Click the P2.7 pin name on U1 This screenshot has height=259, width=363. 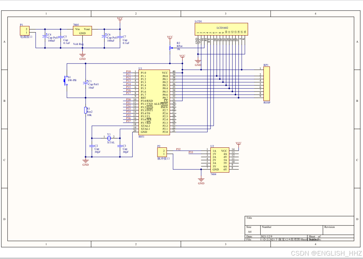(x=165, y=110)
